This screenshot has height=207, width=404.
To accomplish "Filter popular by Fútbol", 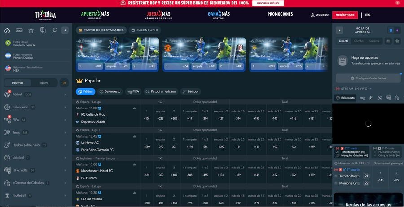I will pos(86,91).
